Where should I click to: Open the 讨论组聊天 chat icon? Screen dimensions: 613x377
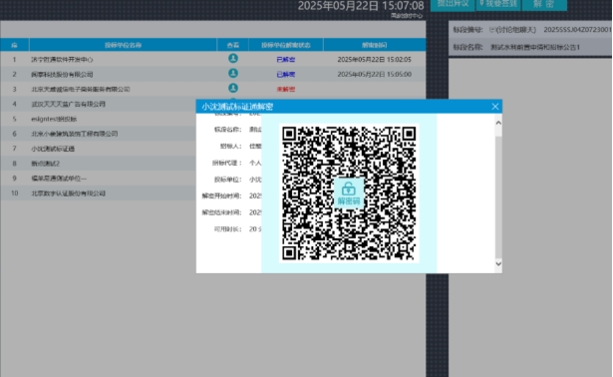coord(492,30)
